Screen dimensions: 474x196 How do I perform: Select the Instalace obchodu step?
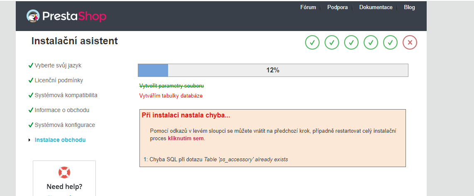[x=60, y=140]
